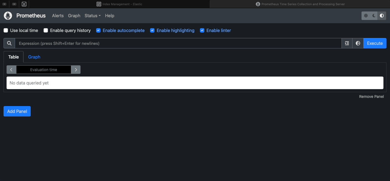Turn off the Enable linter checkbox
This screenshot has width=390, height=181.
click(202, 30)
